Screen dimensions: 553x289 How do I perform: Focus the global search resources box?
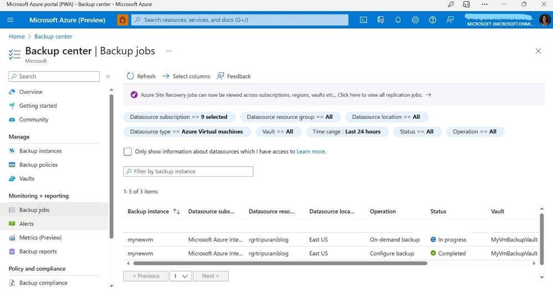pos(240,20)
